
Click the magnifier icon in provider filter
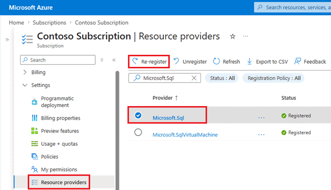137,78
